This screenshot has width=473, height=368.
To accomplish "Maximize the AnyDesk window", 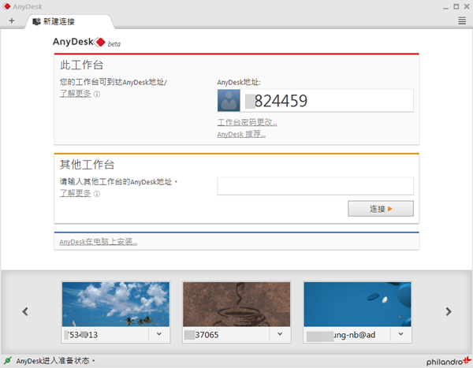I will point(456,6).
